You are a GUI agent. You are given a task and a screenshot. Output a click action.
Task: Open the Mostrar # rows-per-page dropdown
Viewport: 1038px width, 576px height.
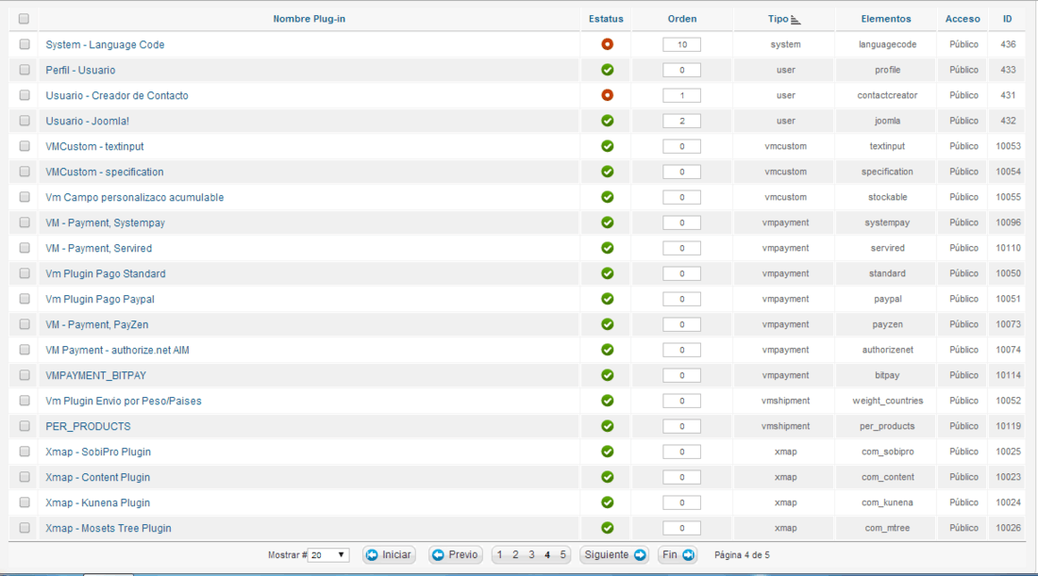point(328,555)
